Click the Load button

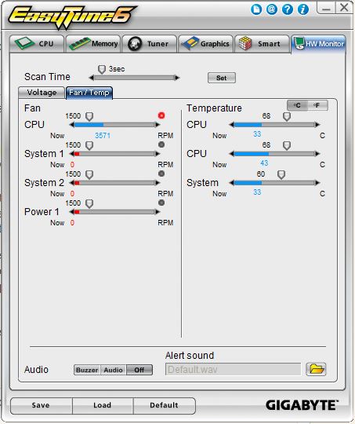[x=103, y=405]
